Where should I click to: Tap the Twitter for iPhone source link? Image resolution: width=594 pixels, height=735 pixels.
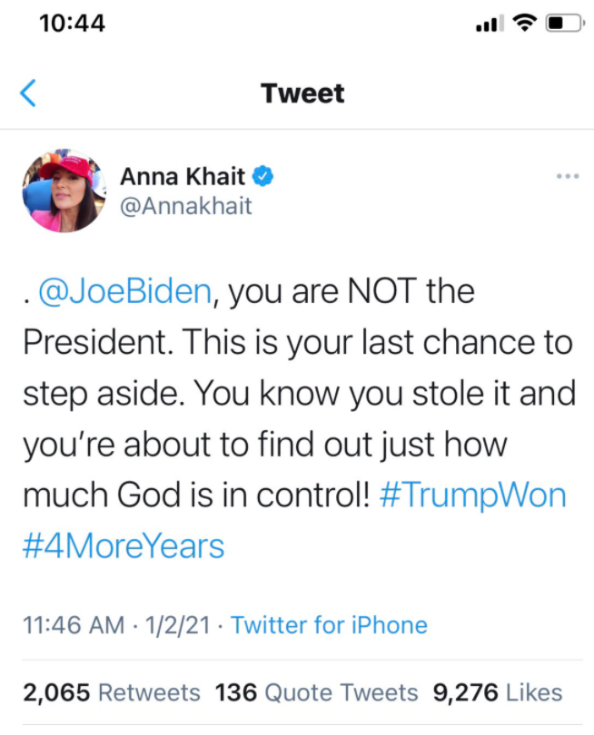329,624
